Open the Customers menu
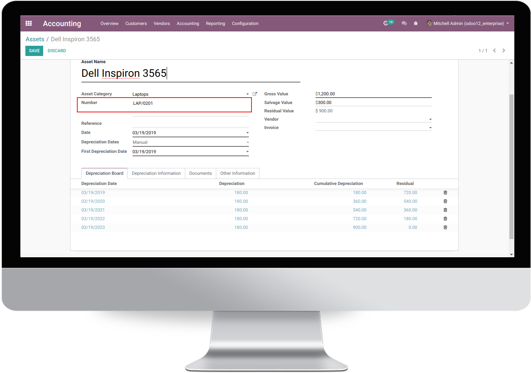The height and width of the screenshot is (373, 531). click(x=136, y=23)
